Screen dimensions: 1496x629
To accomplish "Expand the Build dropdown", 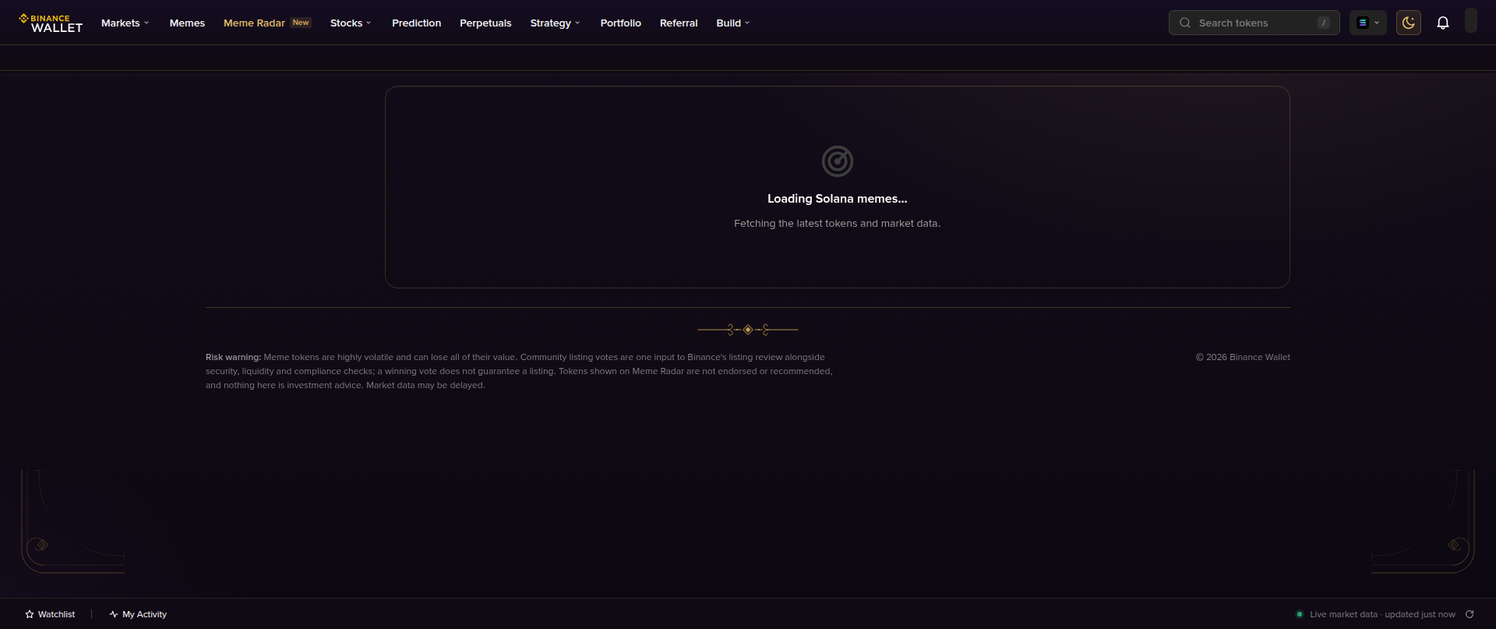I will [732, 23].
